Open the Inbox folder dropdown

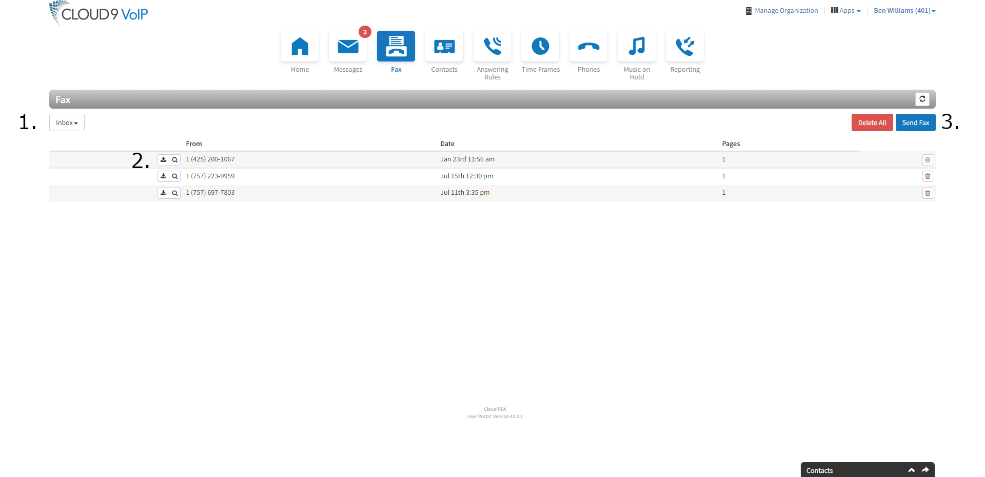(x=66, y=122)
